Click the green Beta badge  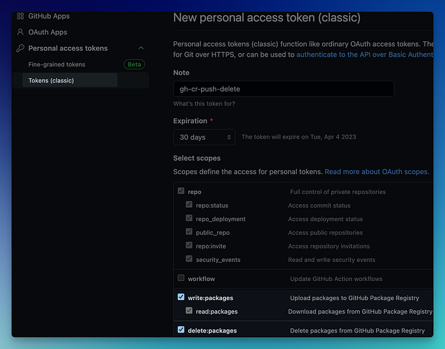[x=134, y=64]
